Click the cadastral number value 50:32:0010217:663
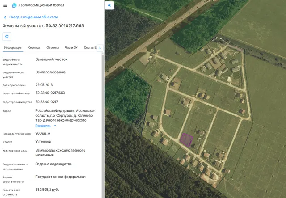Viewport: 286px width, 198px height. (50, 93)
